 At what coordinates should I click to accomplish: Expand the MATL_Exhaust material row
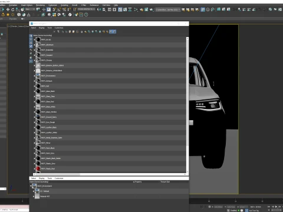34,81
